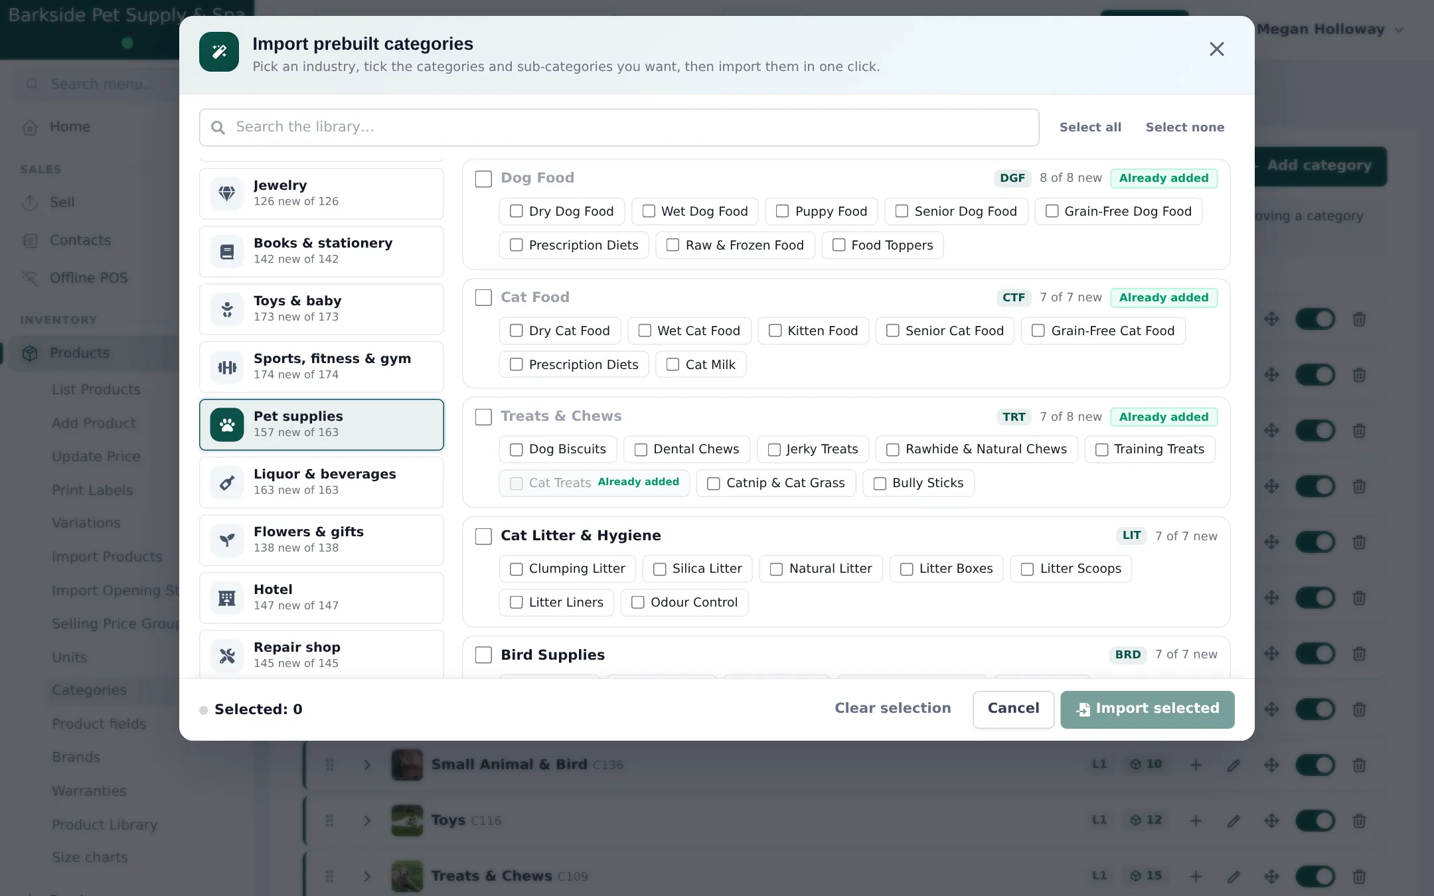The height and width of the screenshot is (896, 1434).
Task: Click the Cancel button
Action: pyautogui.click(x=1013, y=709)
